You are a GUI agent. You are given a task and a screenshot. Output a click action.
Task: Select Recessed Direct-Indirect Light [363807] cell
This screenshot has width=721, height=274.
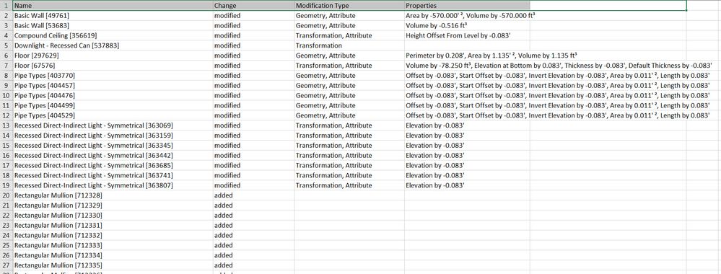113,186
